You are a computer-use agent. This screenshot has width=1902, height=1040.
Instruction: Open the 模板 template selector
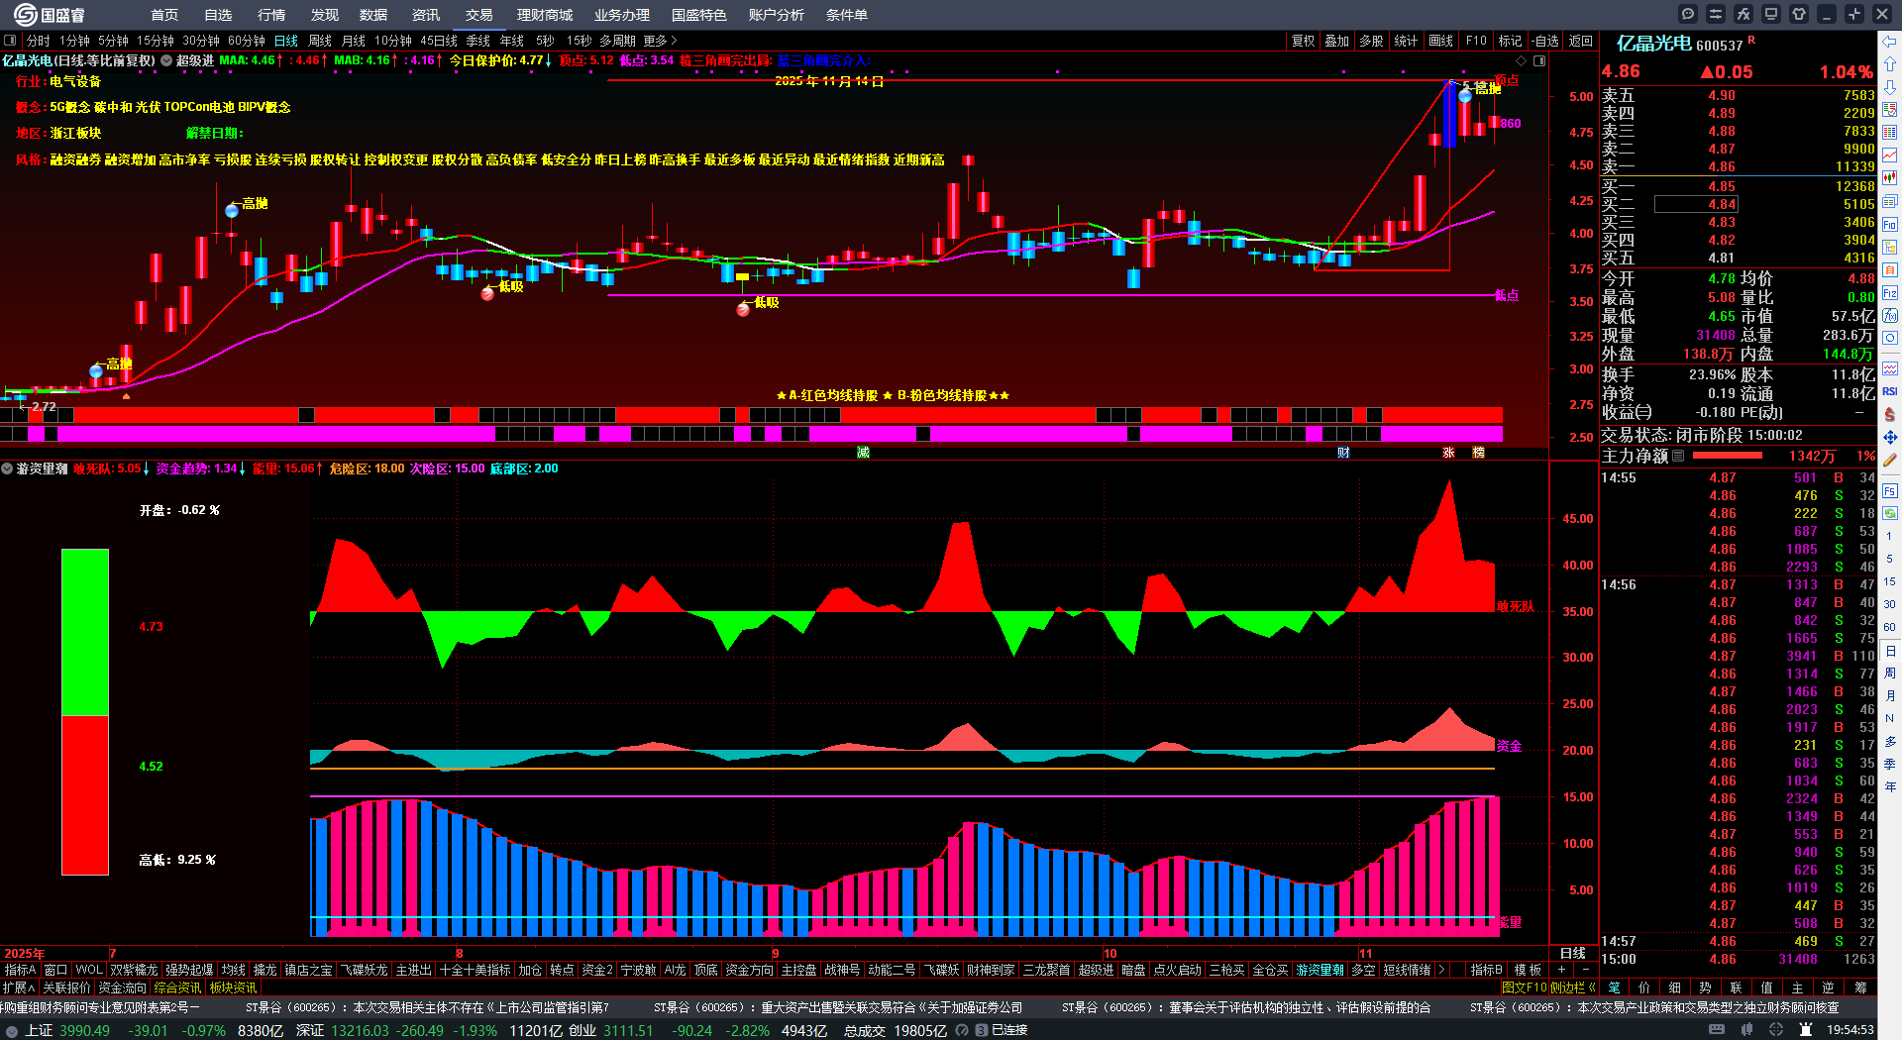[1528, 970]
